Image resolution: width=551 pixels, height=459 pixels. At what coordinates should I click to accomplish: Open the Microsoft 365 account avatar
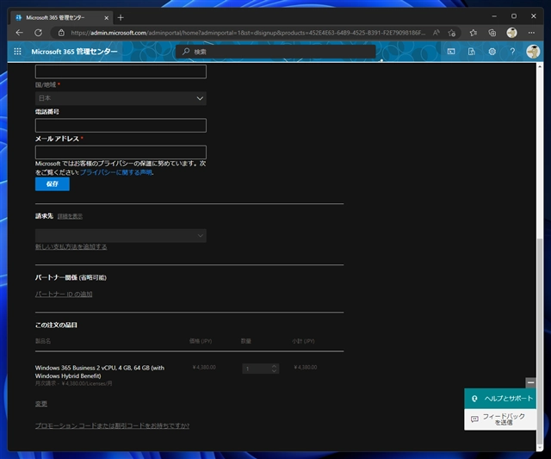[533, 52]
